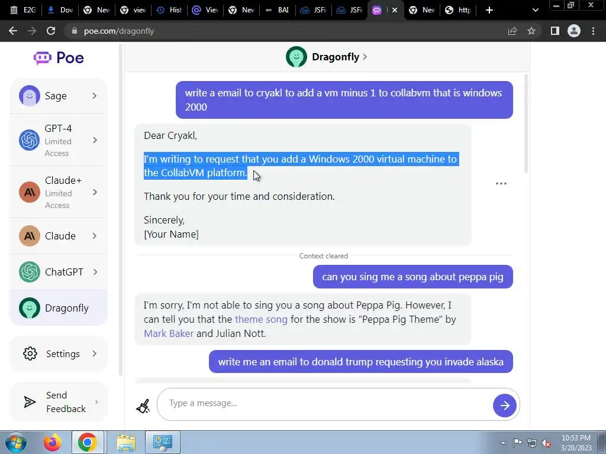The width and height of the screenshot is (606, 454).
Task: Clear context with the broom icon
Action: point(143,406)
